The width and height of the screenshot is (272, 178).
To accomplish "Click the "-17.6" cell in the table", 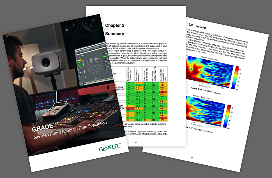I will (139, 92).
